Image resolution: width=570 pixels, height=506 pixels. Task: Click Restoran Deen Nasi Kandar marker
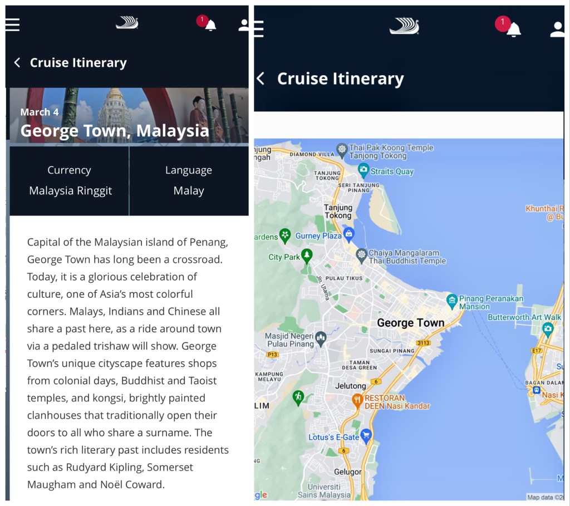357,400
